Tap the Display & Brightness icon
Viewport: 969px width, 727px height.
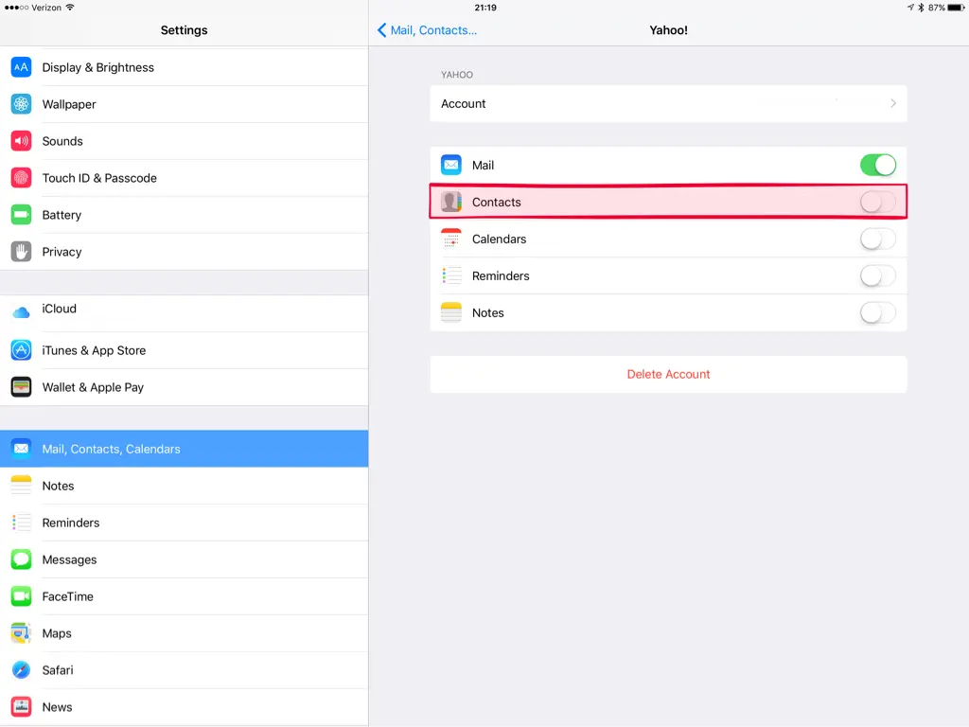pyautogui.click(x=21, y=67)
